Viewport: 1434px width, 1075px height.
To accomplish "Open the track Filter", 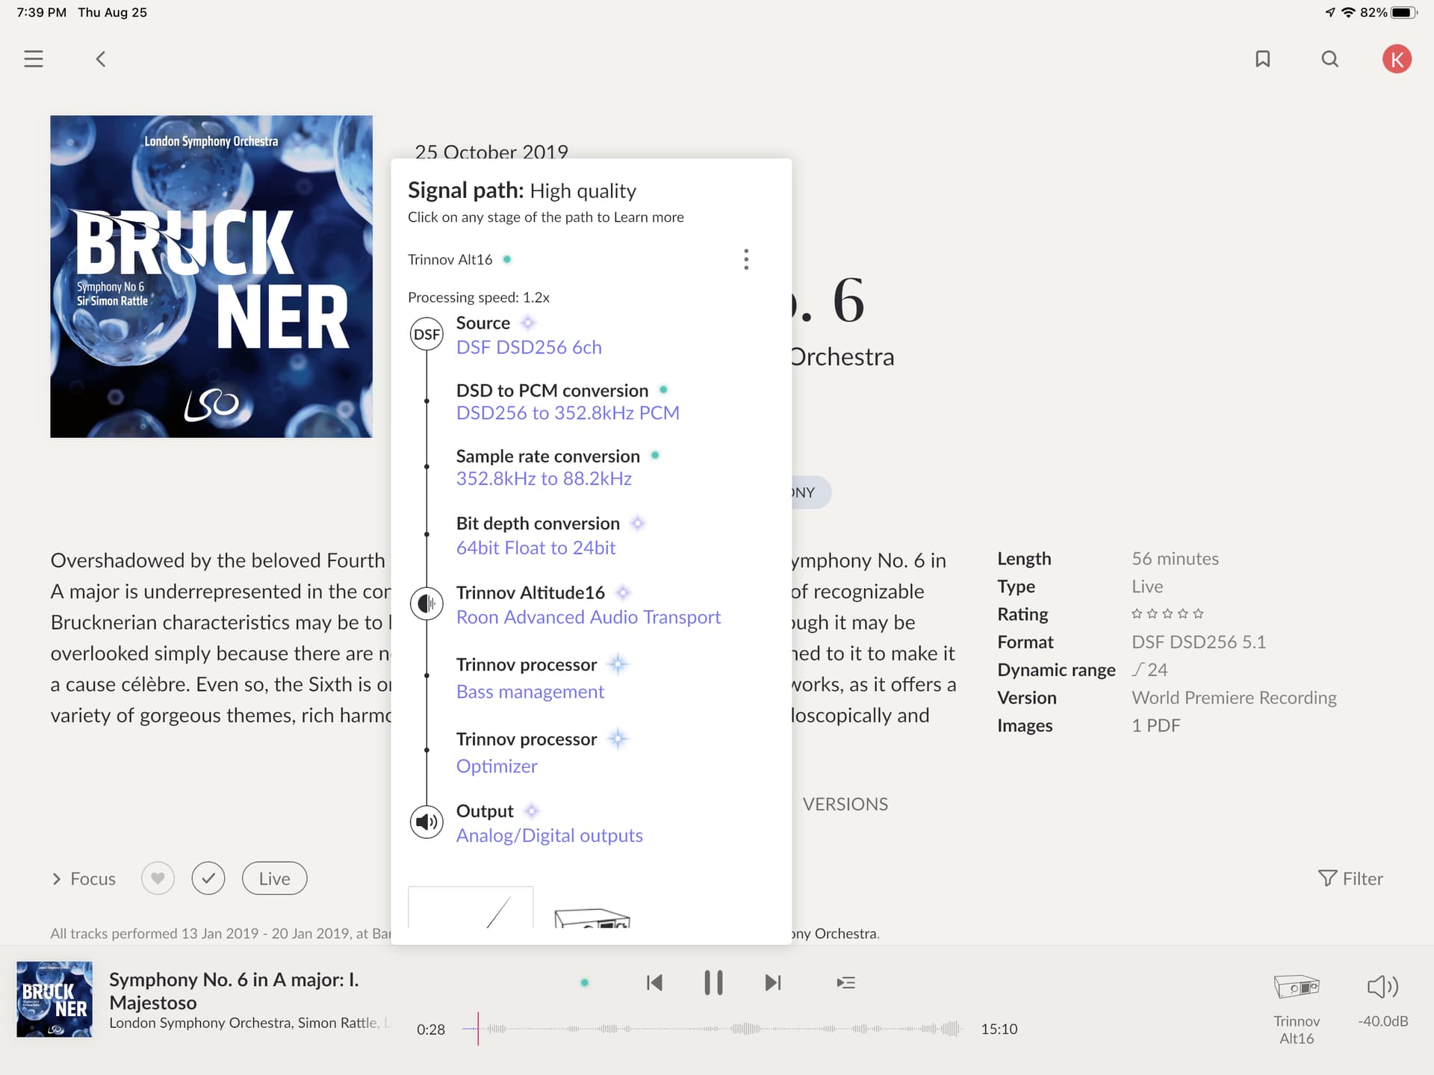I will pyautogui.click(x=1351, y=879).
